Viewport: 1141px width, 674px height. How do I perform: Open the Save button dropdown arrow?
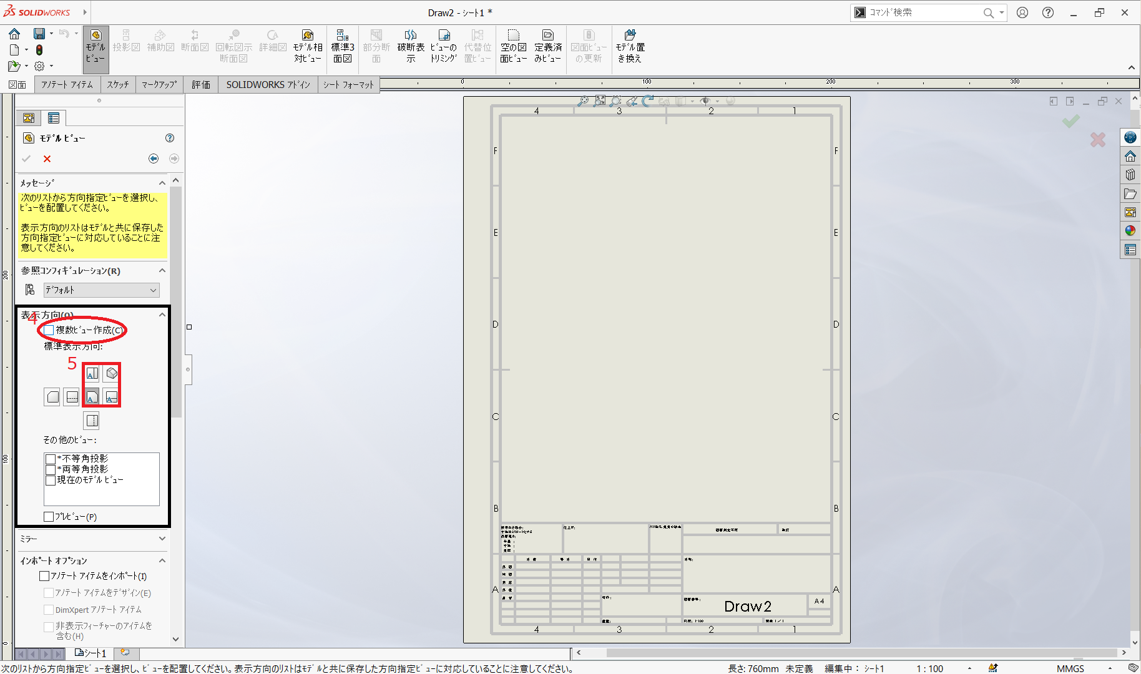coord(51,34)
